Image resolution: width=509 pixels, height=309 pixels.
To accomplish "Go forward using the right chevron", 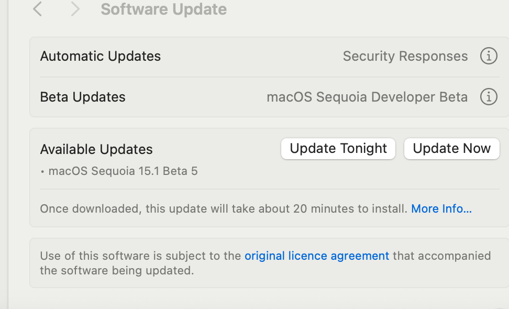I will click(75, 9).
